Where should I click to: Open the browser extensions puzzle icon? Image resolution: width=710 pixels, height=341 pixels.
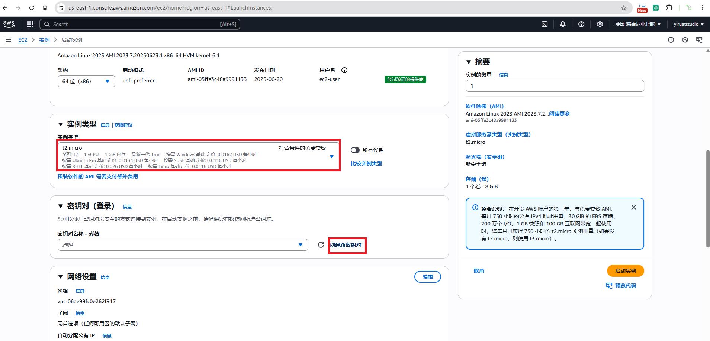click(669, 7)
